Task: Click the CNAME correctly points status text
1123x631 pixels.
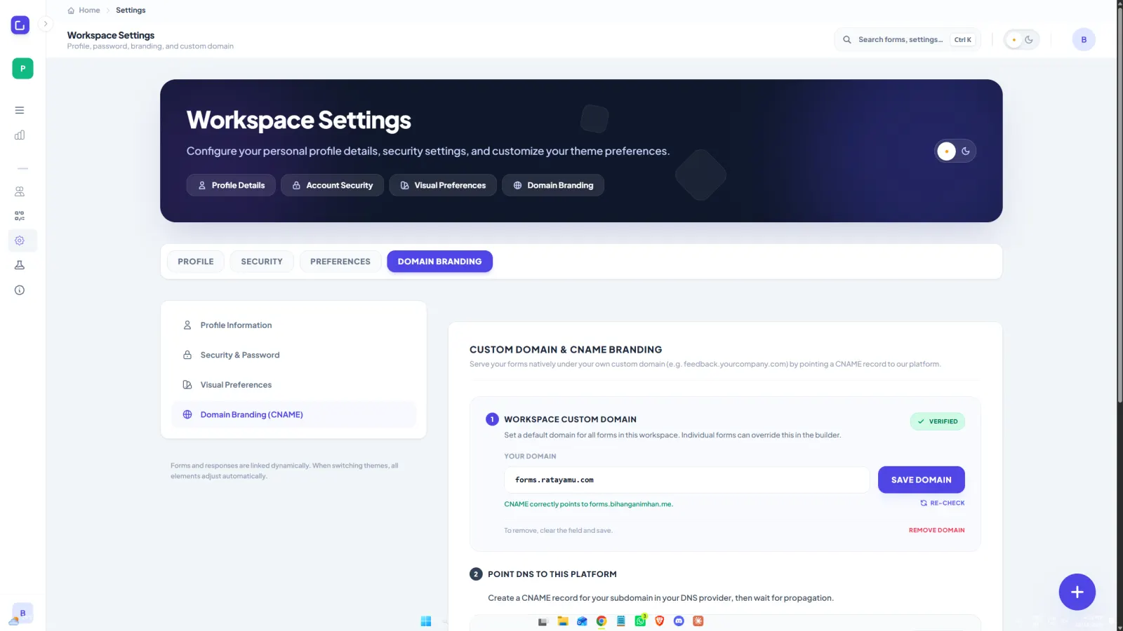Action: coord(588,504)
